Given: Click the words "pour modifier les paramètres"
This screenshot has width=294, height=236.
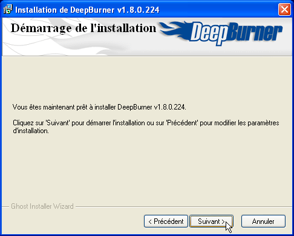Looking at the screenshot, I should point(240,123).
